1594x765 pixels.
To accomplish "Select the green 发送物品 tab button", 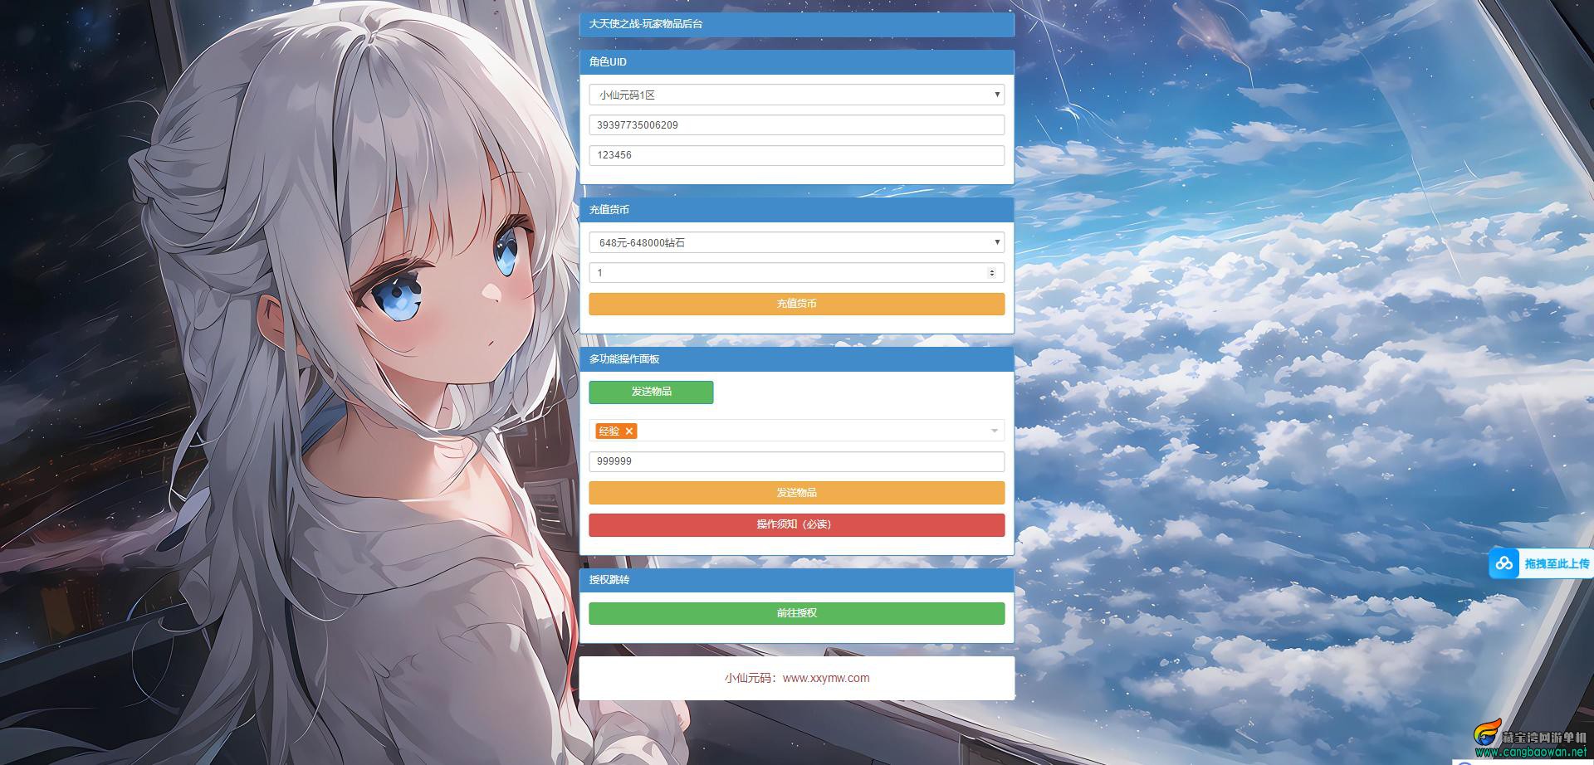I will point(651,392).
